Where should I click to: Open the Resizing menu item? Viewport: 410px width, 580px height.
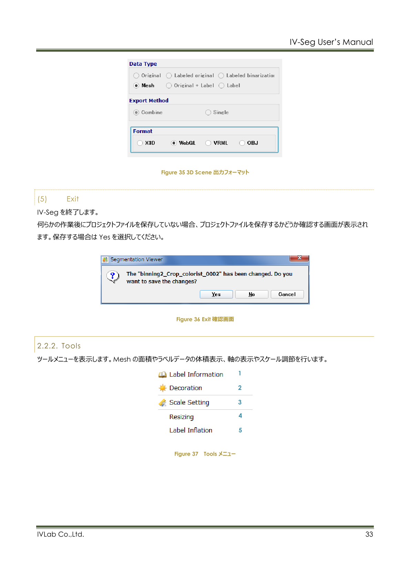coord(182,417)
